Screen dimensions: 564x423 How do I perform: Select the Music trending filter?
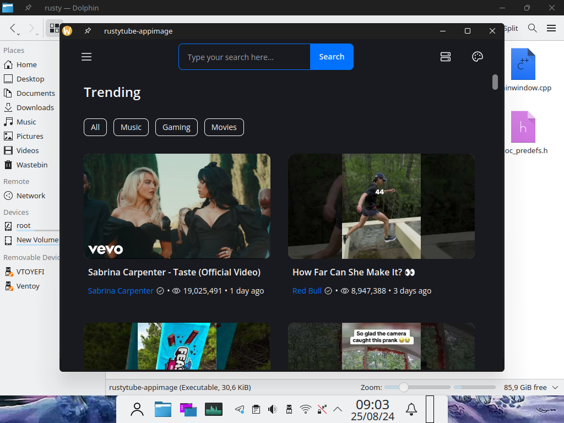click(x=131, y=127)
